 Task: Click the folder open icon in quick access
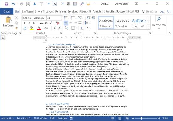click(x=88, y=4)
